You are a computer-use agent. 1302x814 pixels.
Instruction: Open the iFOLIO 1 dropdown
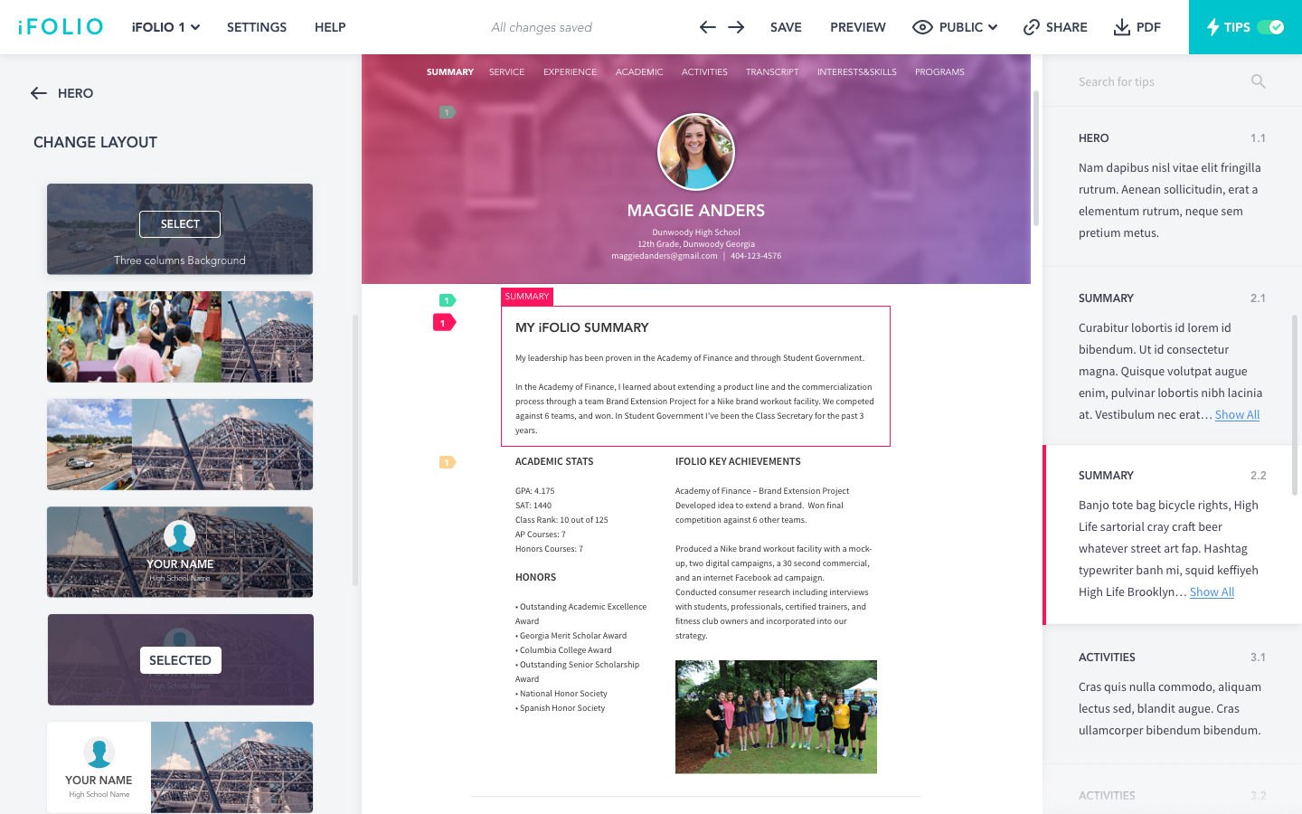pyautogui.click(x=165, y=27)
